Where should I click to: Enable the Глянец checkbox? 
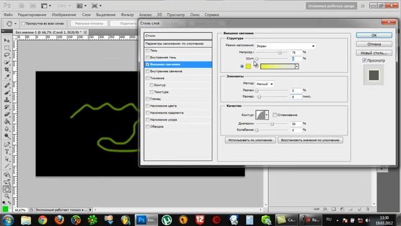click(148, 99)
